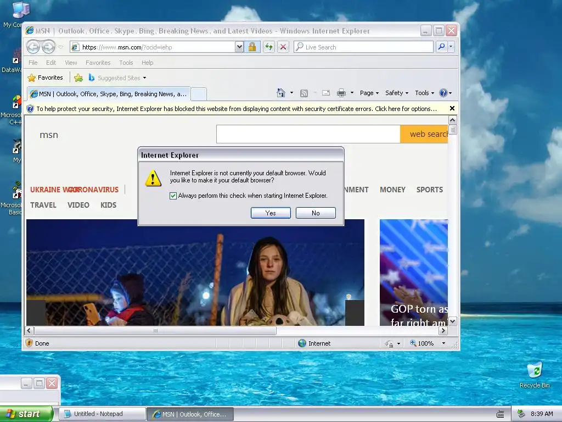Click the Forward navigation arrow button
The image size is (562, 422).
coord(48,47)
